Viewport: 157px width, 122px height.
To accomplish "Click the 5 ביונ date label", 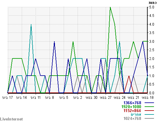I will pyautogui.click(x=64, y=98).
